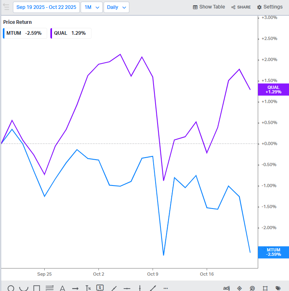Open the 1M time range dropdown

pyautogui.click(x=91, y=7)
